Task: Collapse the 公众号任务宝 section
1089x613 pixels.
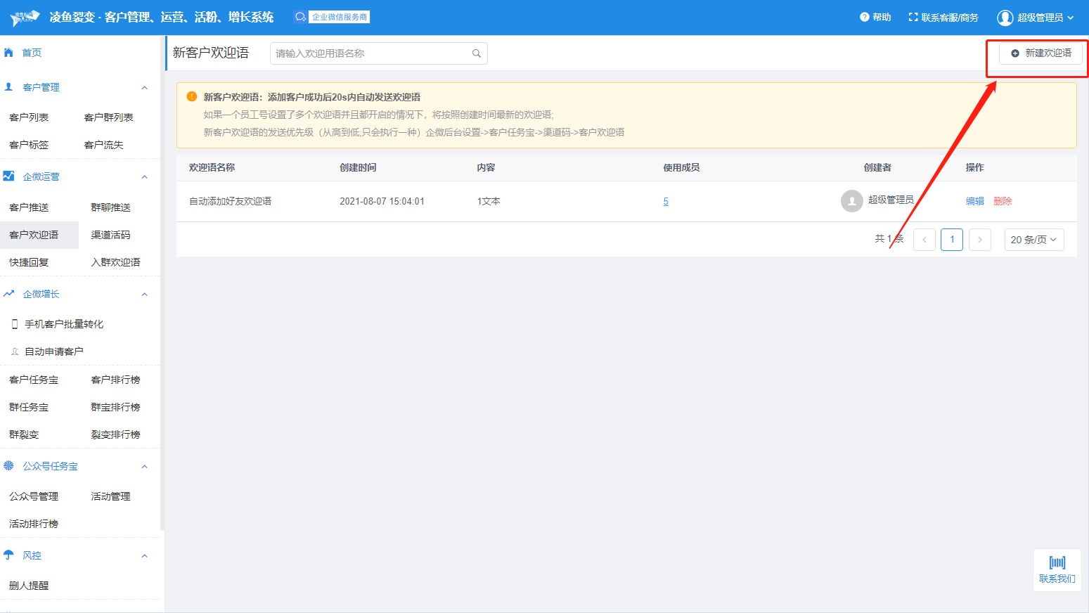Action: (145, 467)
